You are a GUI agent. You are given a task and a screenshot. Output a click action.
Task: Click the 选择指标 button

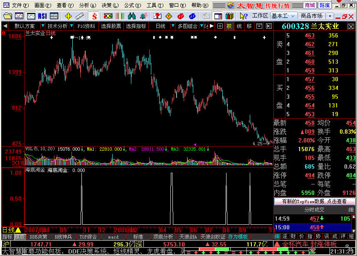[x=136, y=26]
